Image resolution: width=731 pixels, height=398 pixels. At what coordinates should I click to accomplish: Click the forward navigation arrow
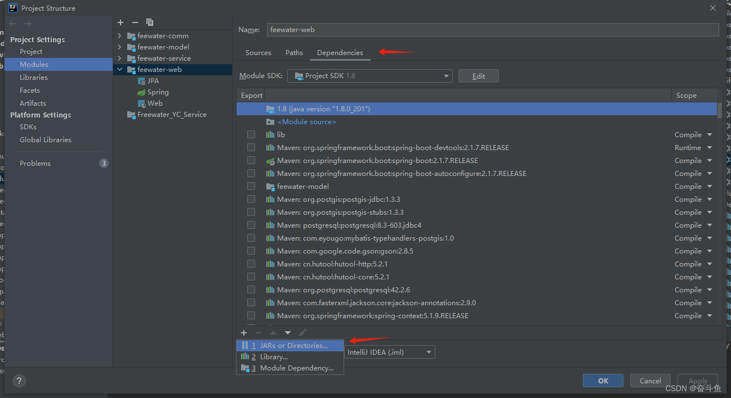[x=28, y=24]
